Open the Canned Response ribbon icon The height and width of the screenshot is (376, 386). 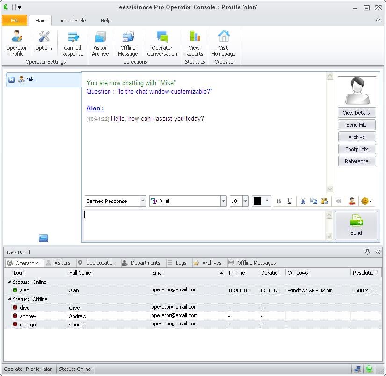click(x=72, y=43)
